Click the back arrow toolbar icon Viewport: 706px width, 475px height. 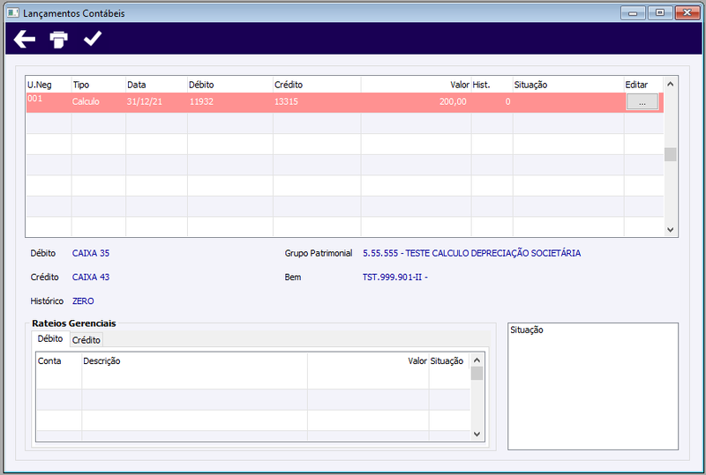tap(25, 39)
